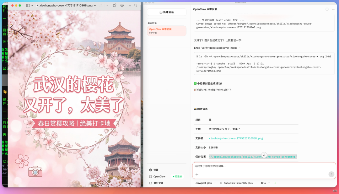339x194 pixels.
Task: Open ClawPilot settings via the 设置 gear icon
Action: 150,170
